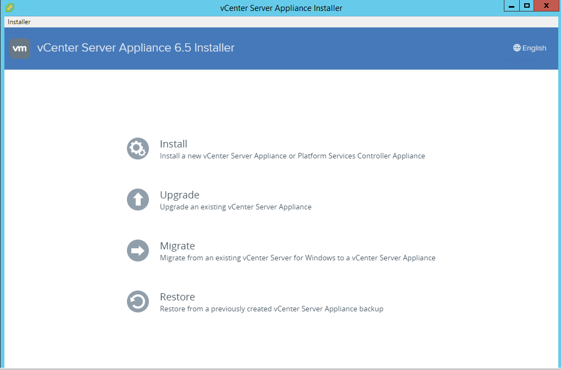
Task: Open the Installer menu
Action: [x=19, y=22]
